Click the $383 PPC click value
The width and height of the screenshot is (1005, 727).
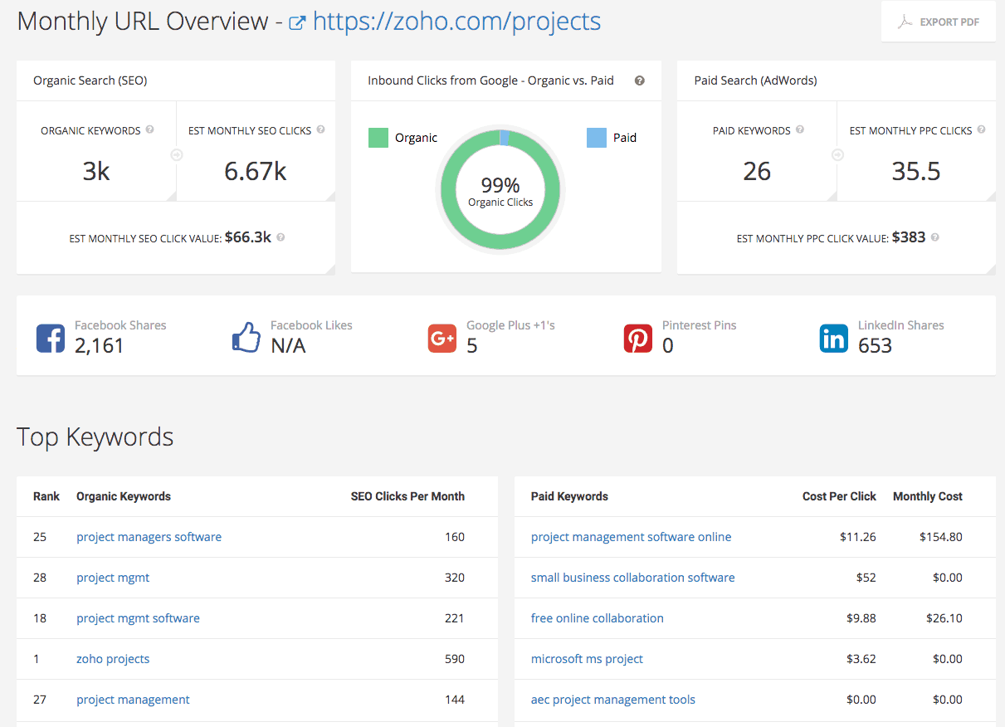[x=909, y=237]
